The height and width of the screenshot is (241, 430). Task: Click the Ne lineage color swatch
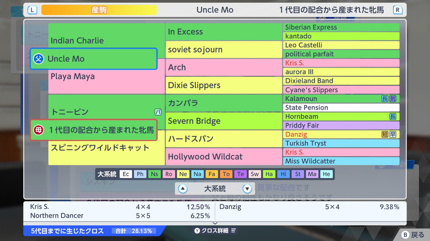click(x=183, y=174)
